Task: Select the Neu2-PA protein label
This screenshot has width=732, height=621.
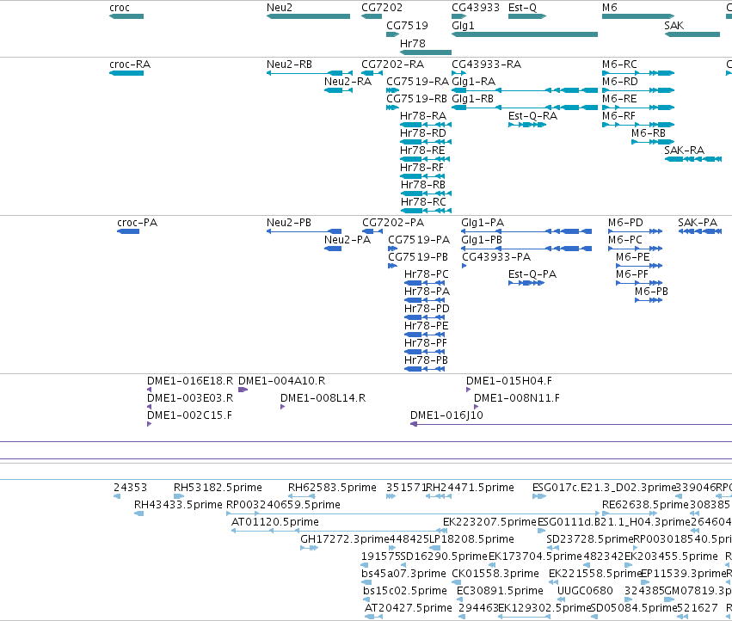Action: pos(348,240)
